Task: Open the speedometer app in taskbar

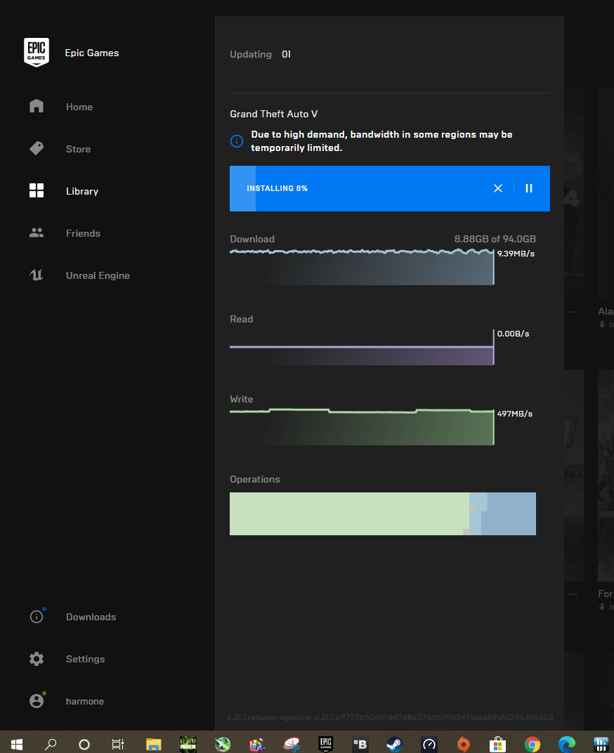Action: [429, 745]
